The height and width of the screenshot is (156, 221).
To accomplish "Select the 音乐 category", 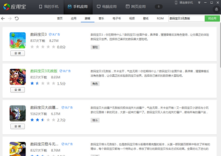I will [x=101, y=18].
